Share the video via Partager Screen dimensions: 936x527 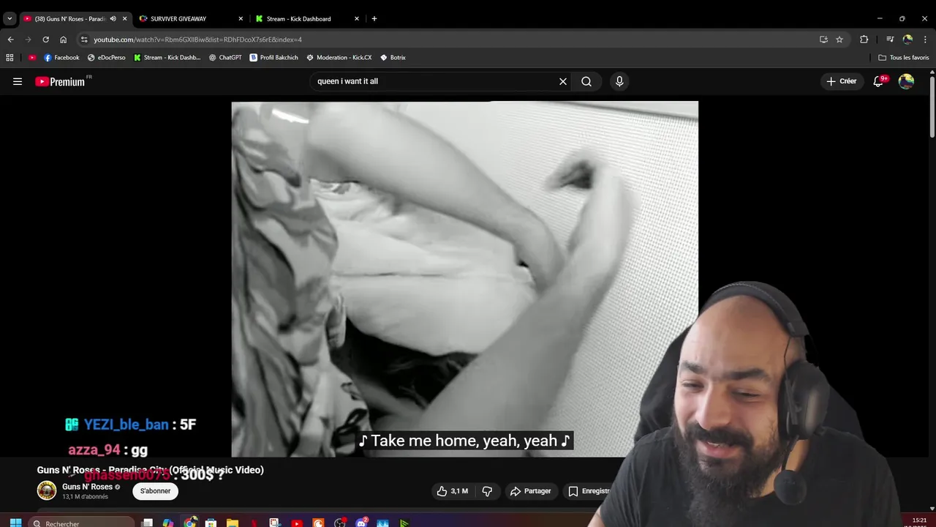click(x=531, y=491)
